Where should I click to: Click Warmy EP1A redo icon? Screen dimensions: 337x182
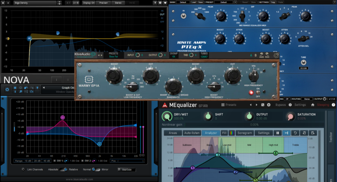(x=267, y=55)
